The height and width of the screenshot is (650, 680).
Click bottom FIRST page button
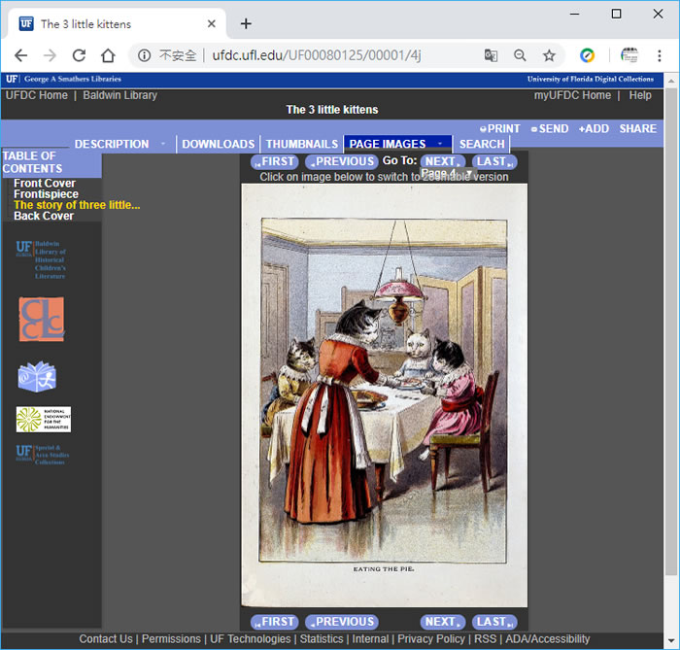275,622
